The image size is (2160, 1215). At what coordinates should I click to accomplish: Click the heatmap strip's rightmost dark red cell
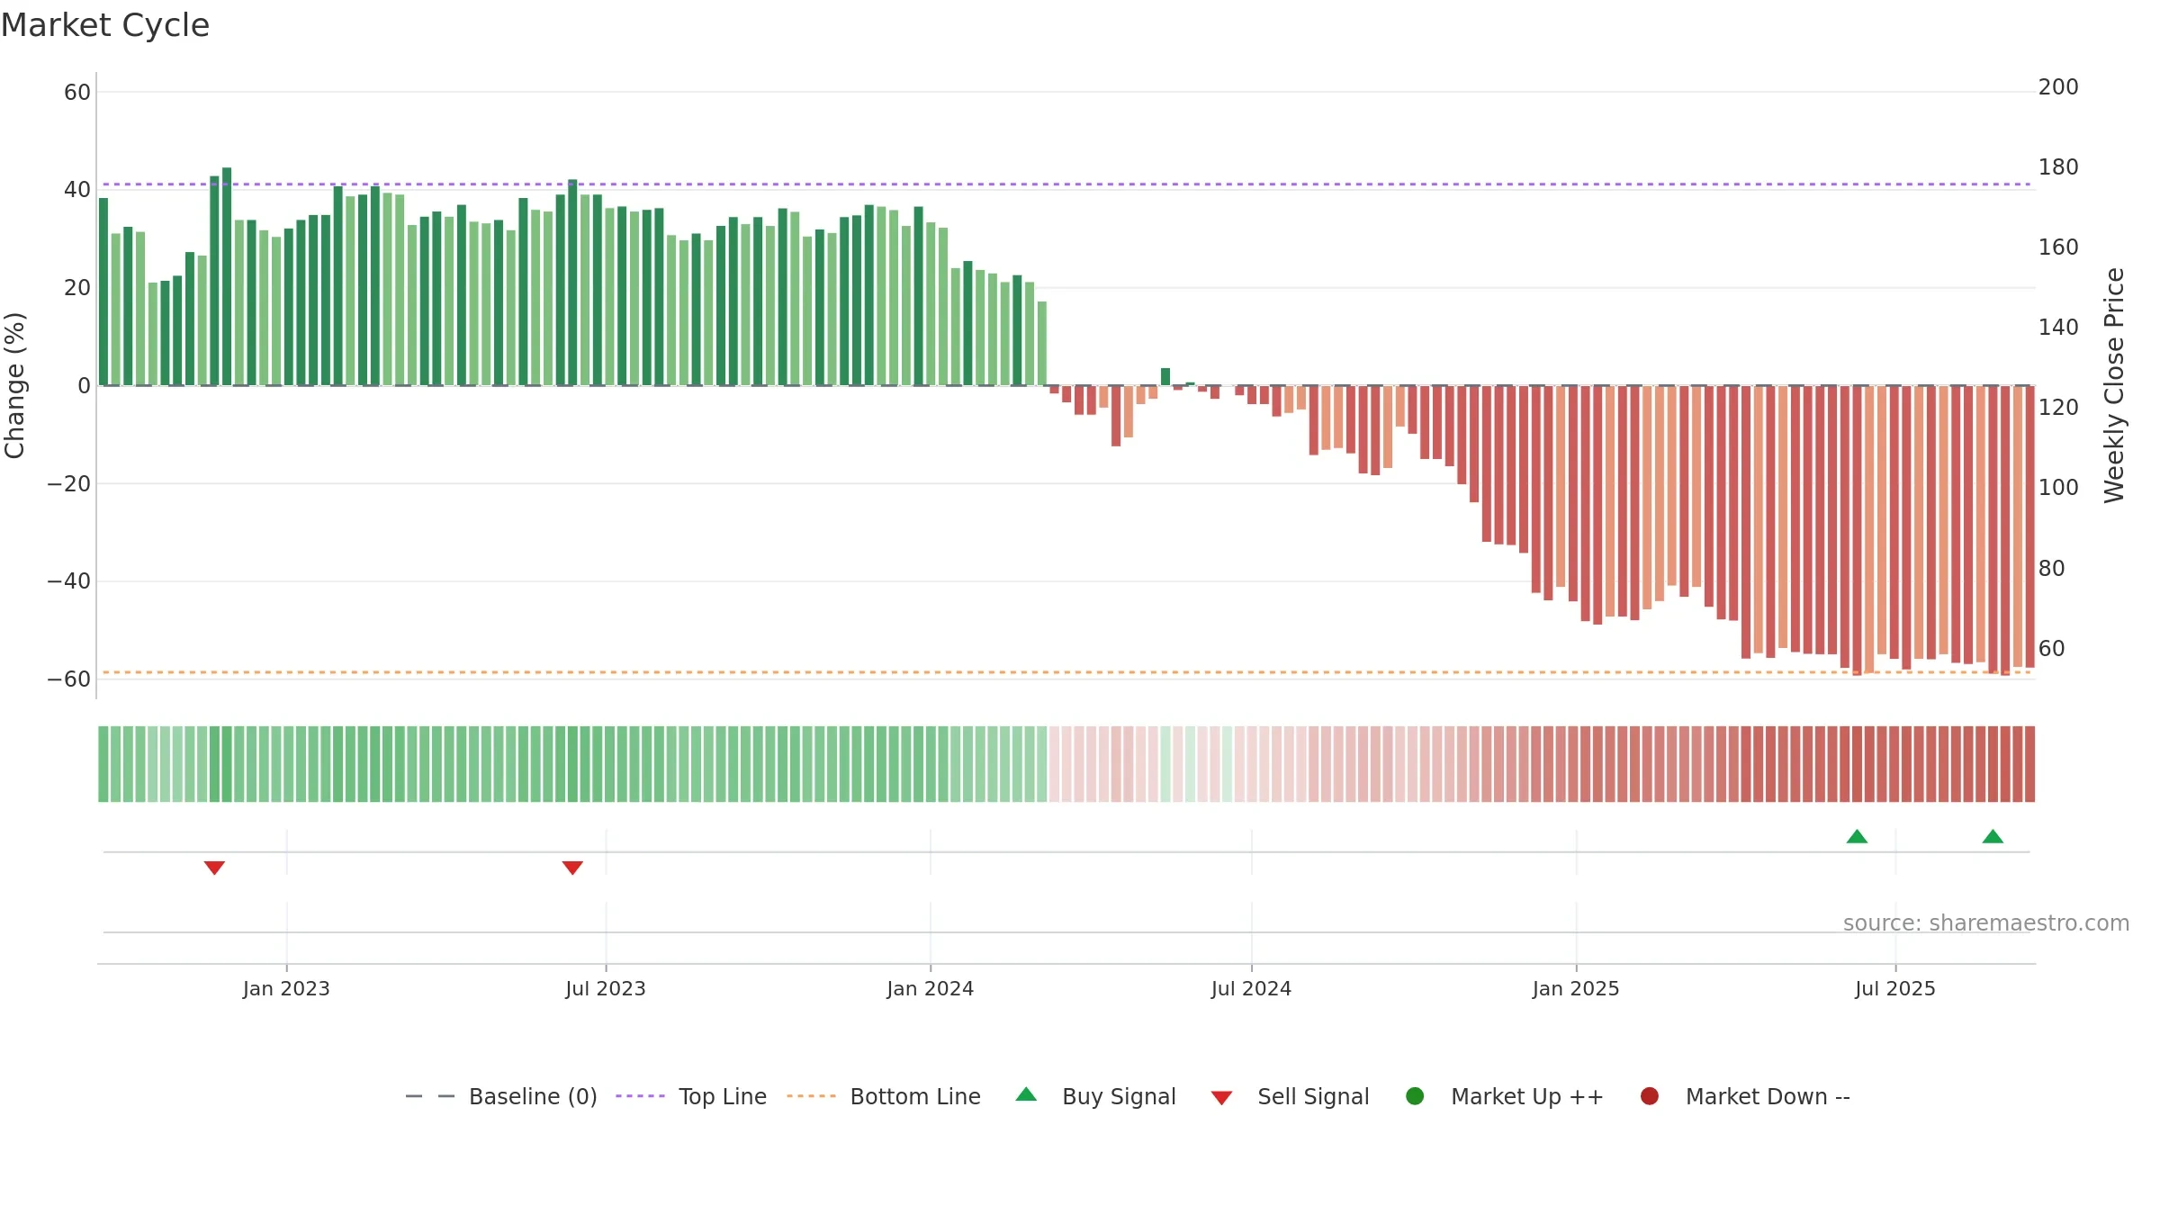[2029, 764]
